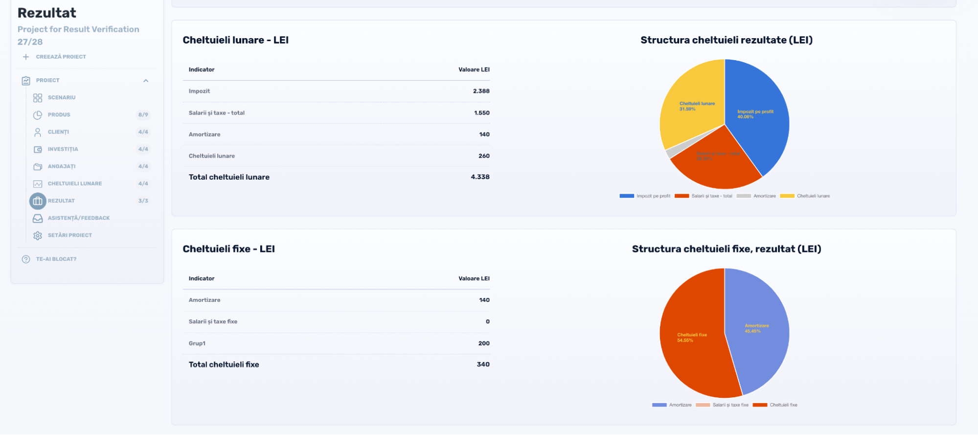This screenshot has height=435, width=978.
Task: Click the Clienți person icon
Action: [38, 132]
